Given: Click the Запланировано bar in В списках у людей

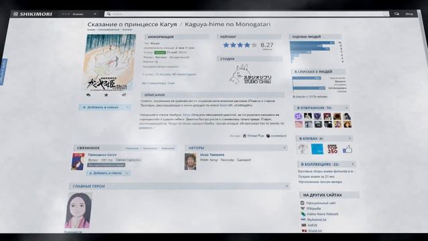Looking at the screenshot, I should pos(309,88).
